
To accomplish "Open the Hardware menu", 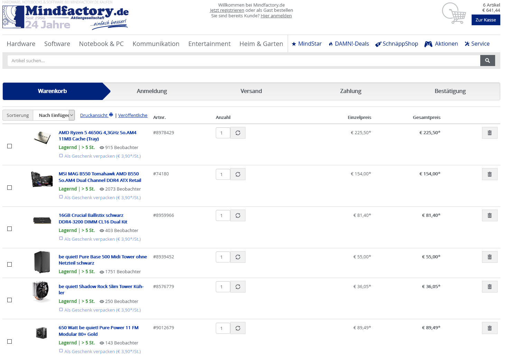I will point(21,44).
